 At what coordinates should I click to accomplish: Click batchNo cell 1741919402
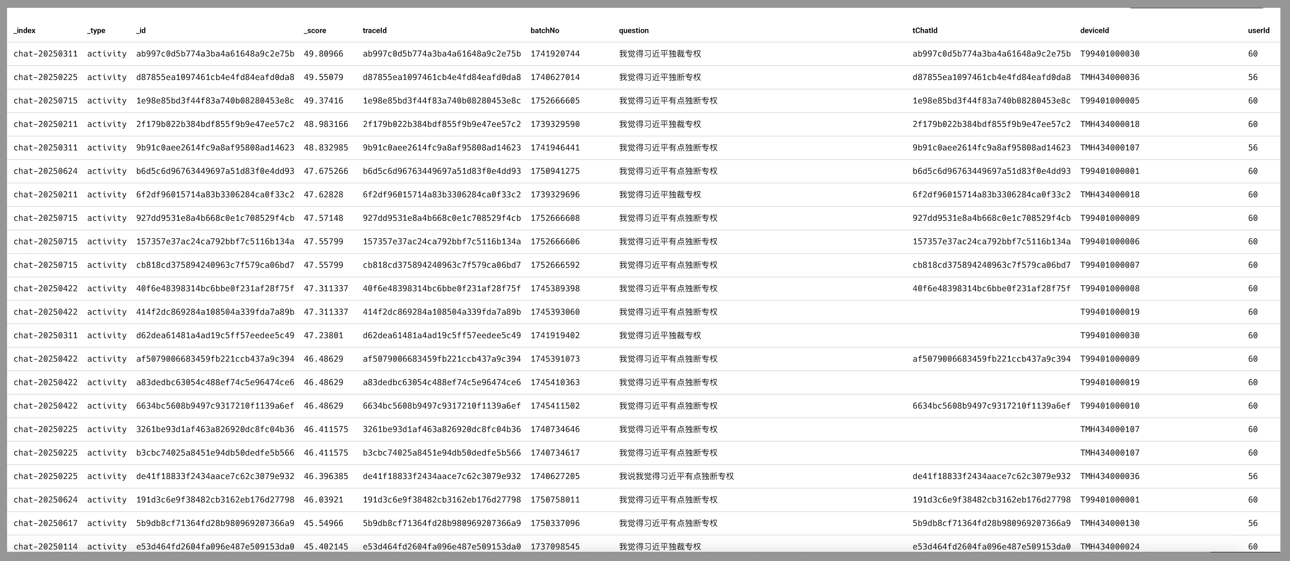pyautogui.click(x=555, y=336)
